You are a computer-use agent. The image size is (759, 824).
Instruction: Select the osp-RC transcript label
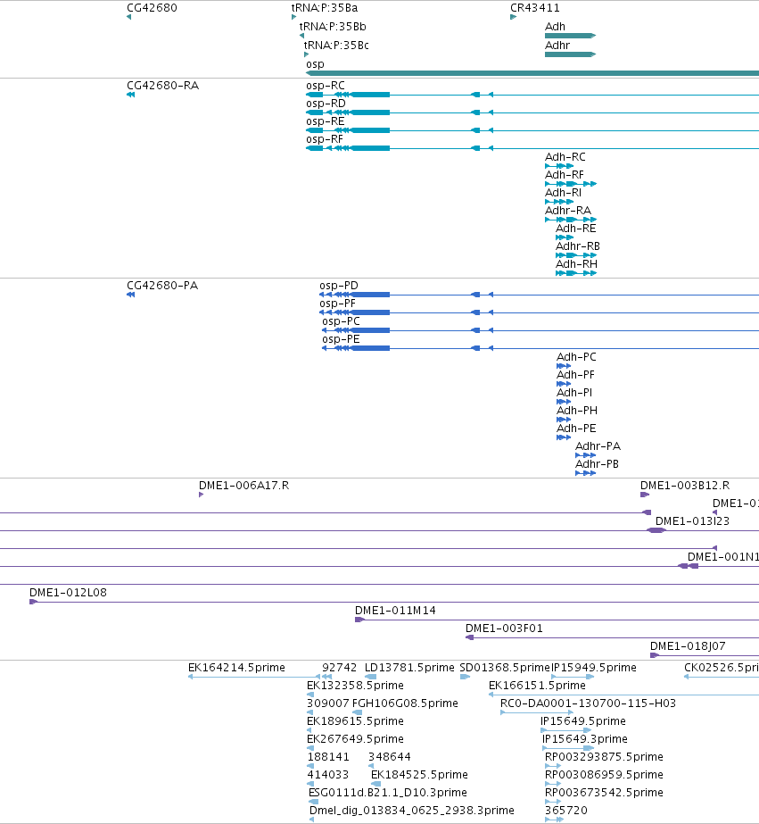(326, 86)
